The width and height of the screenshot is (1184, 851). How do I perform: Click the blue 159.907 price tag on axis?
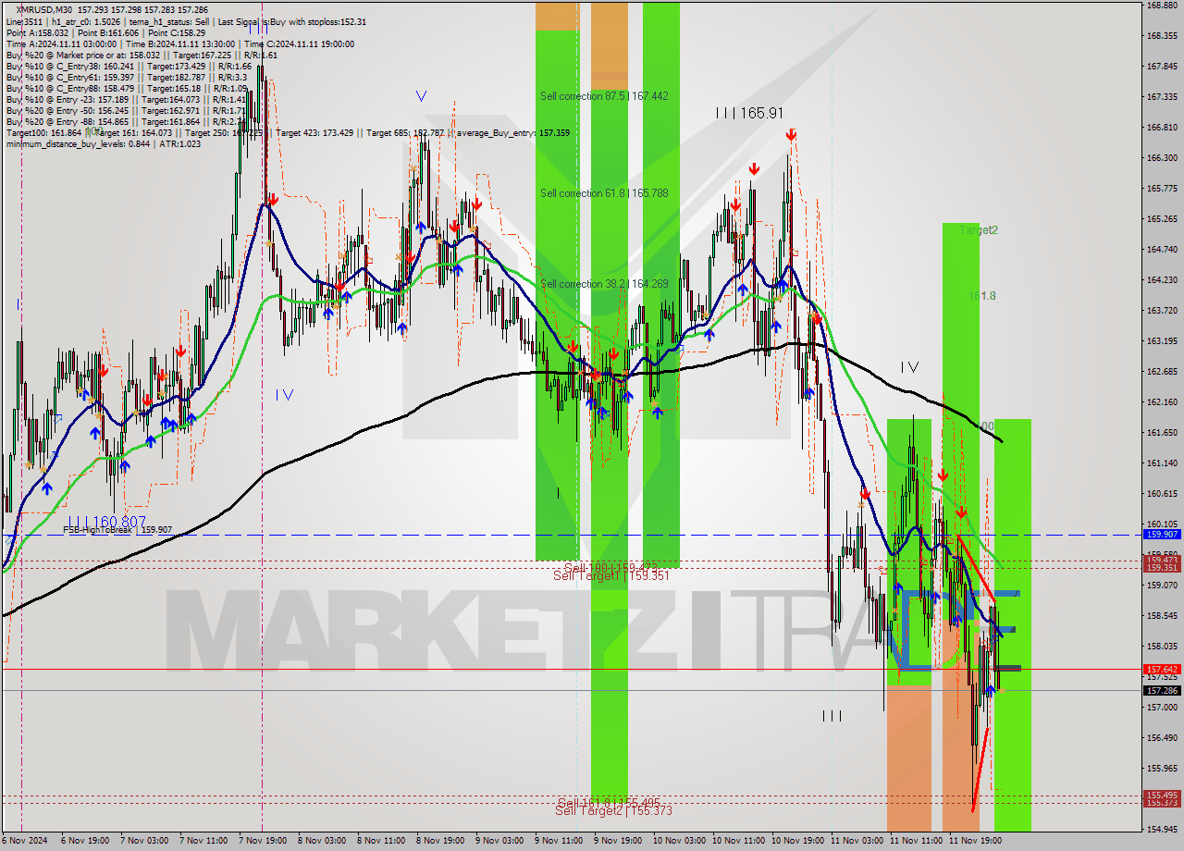(1163, 535)
